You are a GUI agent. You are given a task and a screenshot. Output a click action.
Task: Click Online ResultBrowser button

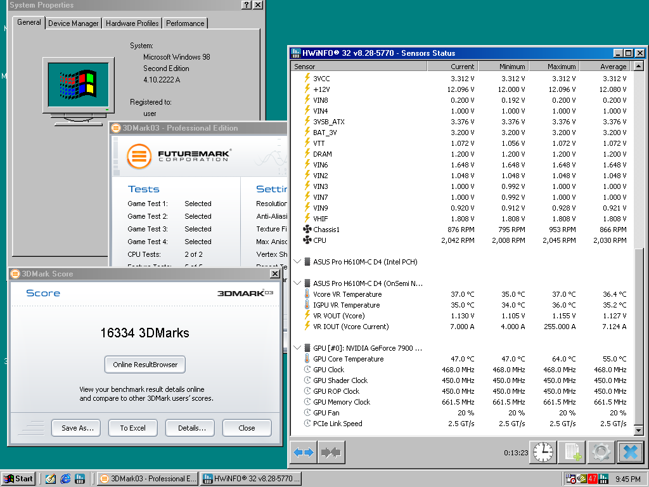(145, 365)
